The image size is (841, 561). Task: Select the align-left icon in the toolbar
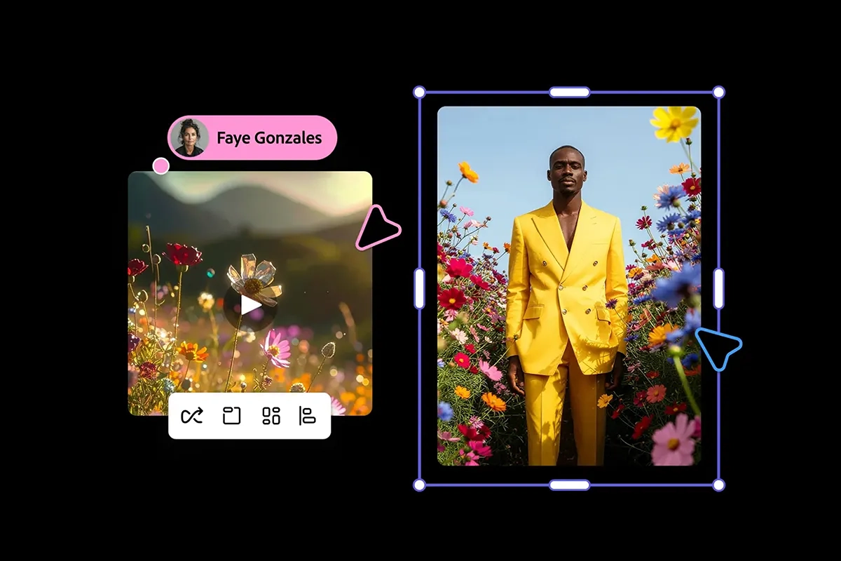click(309, 416)
